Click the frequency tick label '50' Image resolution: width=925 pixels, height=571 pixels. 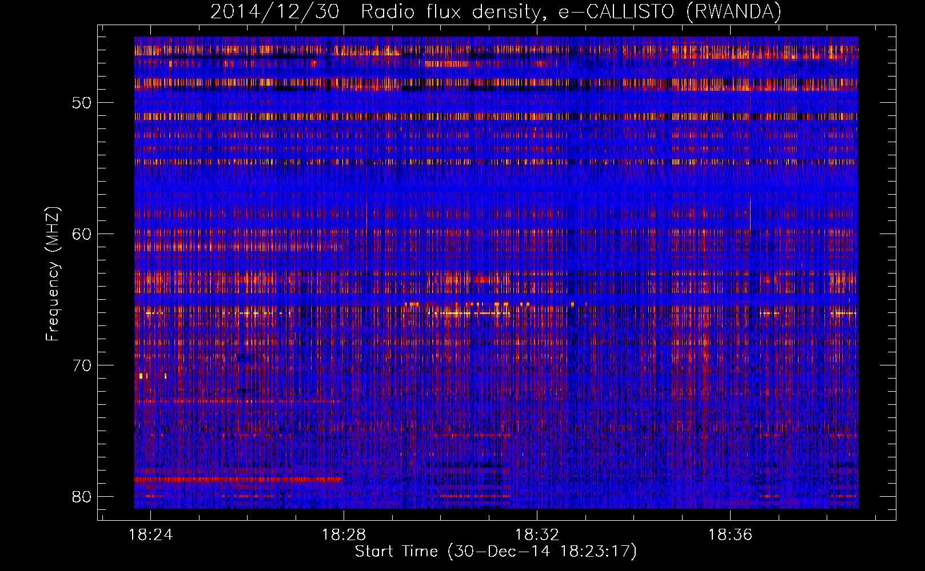82,103
